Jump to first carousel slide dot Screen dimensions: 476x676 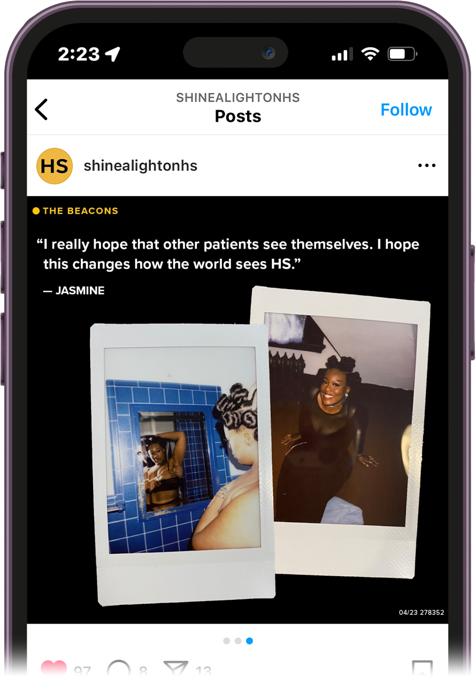[x=227, y=641]
